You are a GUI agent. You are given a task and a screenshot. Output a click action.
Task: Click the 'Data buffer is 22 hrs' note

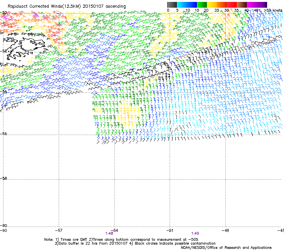[135, 243]
